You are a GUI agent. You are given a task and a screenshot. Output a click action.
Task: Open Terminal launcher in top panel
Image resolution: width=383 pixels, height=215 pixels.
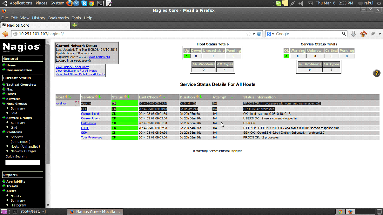click(100, 3)
